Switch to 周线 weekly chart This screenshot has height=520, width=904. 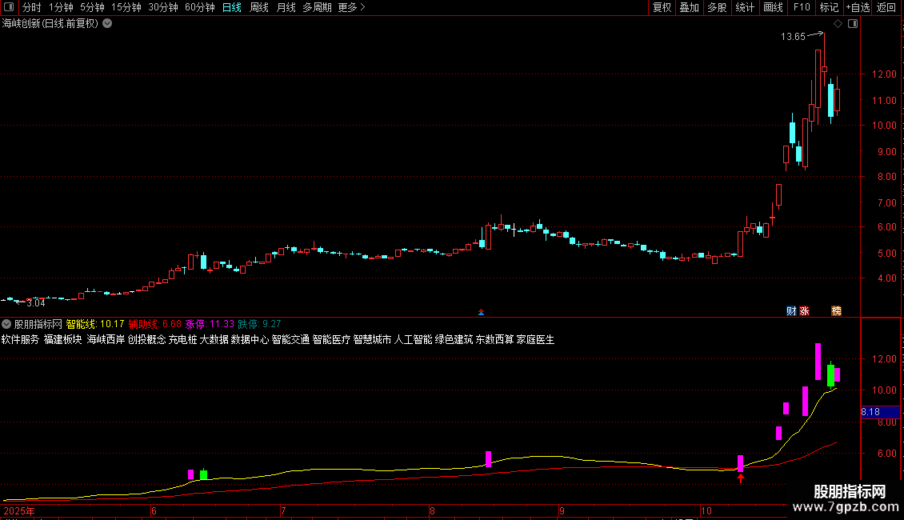259,7
